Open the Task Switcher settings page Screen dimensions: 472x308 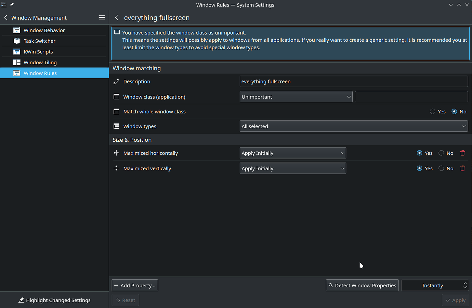tap(54, 41)
